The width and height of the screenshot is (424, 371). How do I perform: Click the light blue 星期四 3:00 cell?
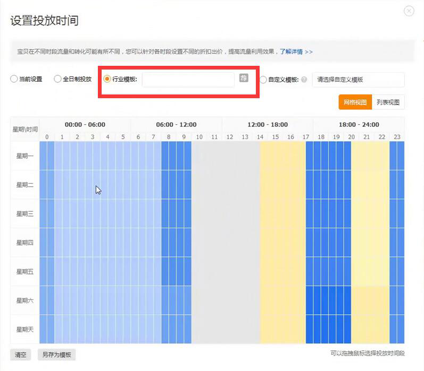click(93, 243)
